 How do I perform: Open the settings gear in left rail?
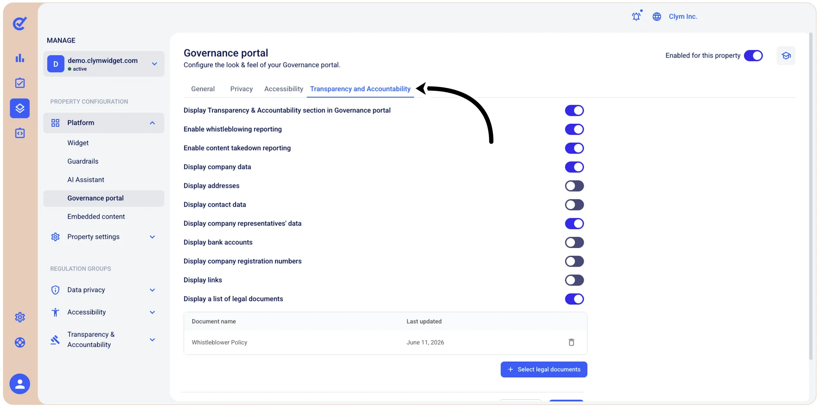pyautogui.click(x=20, y=317)
